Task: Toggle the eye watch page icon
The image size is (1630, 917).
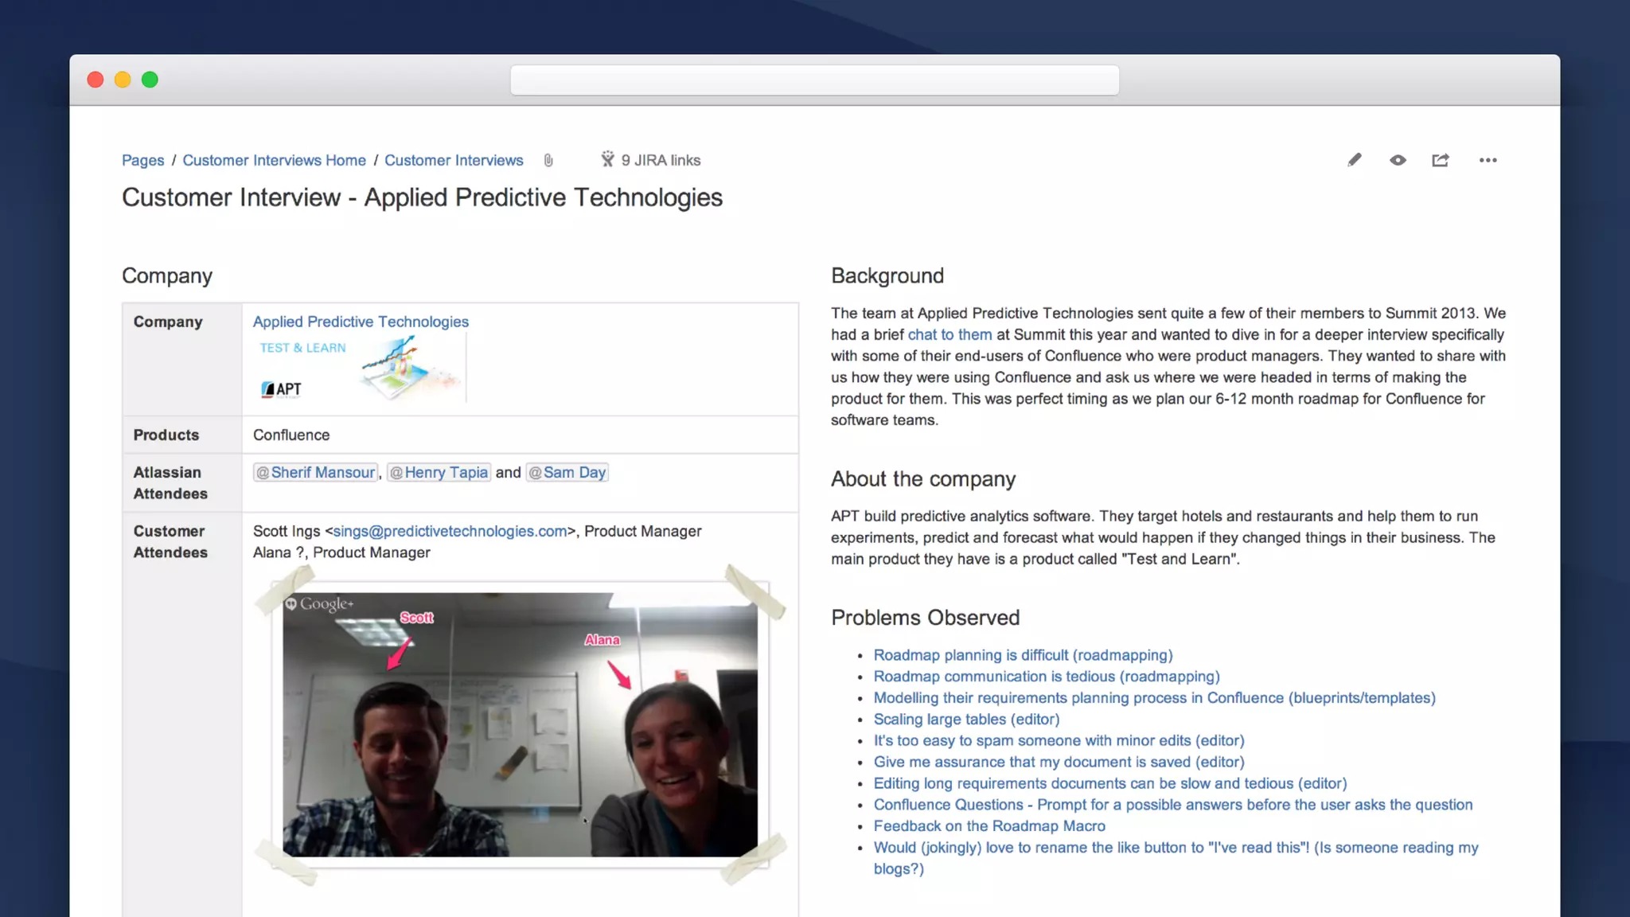Action: click(1398, 160)
